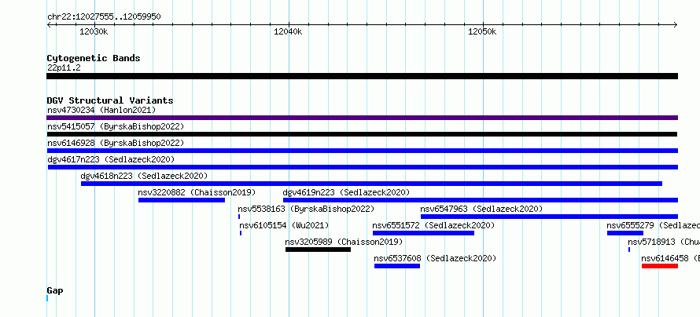Click the red nsv6146458 feature bar

click(x=660, y=266)
